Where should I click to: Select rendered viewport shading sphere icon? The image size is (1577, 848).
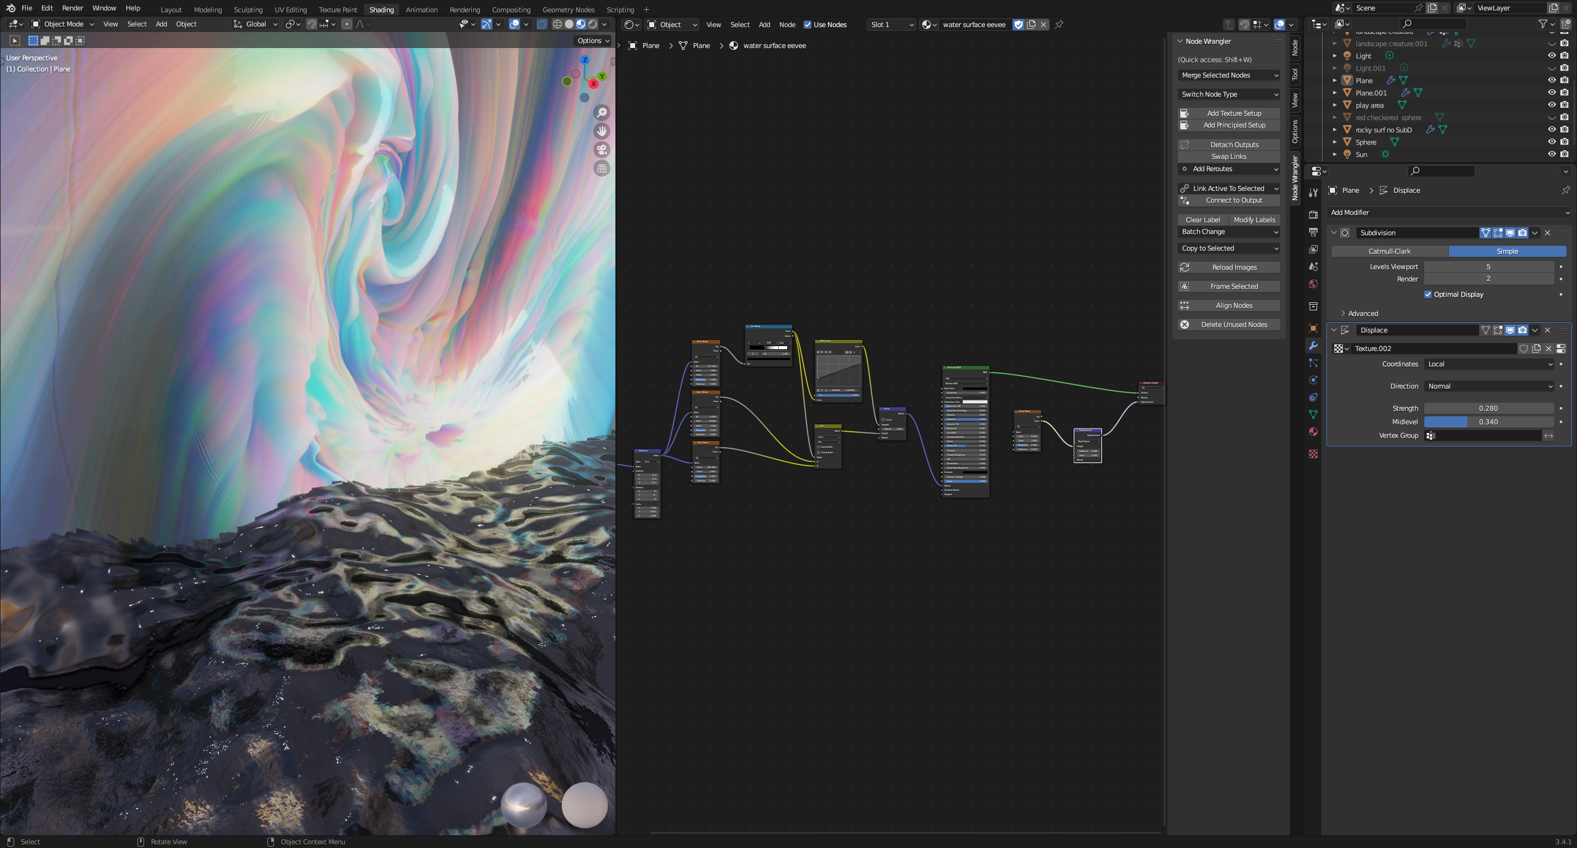click(593, 24)
